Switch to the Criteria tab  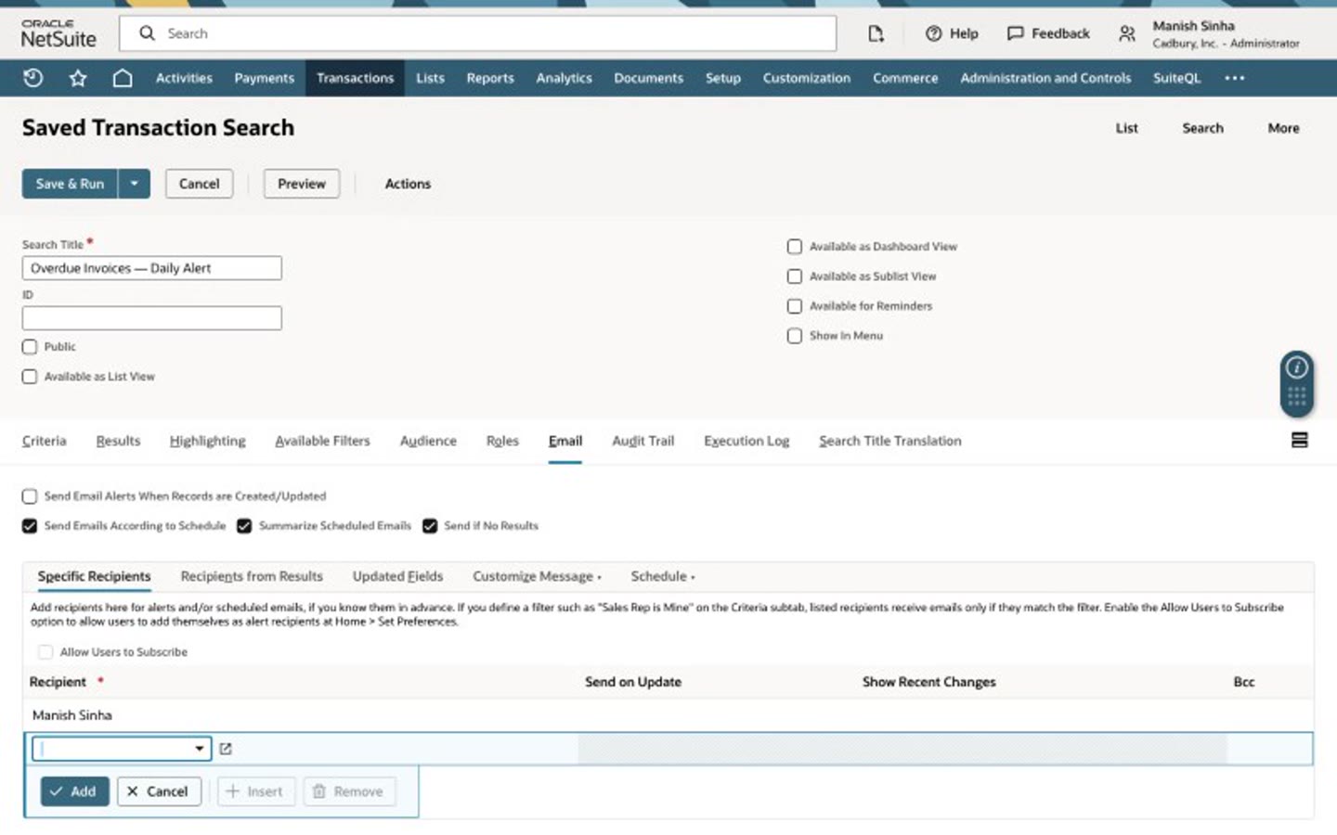[x=45, y=441]
